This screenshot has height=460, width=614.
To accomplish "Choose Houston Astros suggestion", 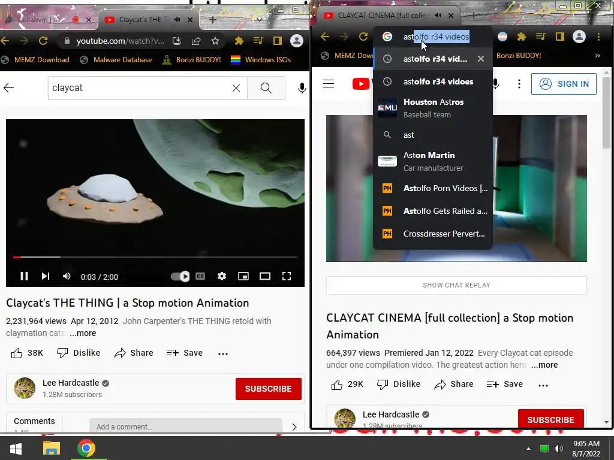I will (x=433, y=108).
